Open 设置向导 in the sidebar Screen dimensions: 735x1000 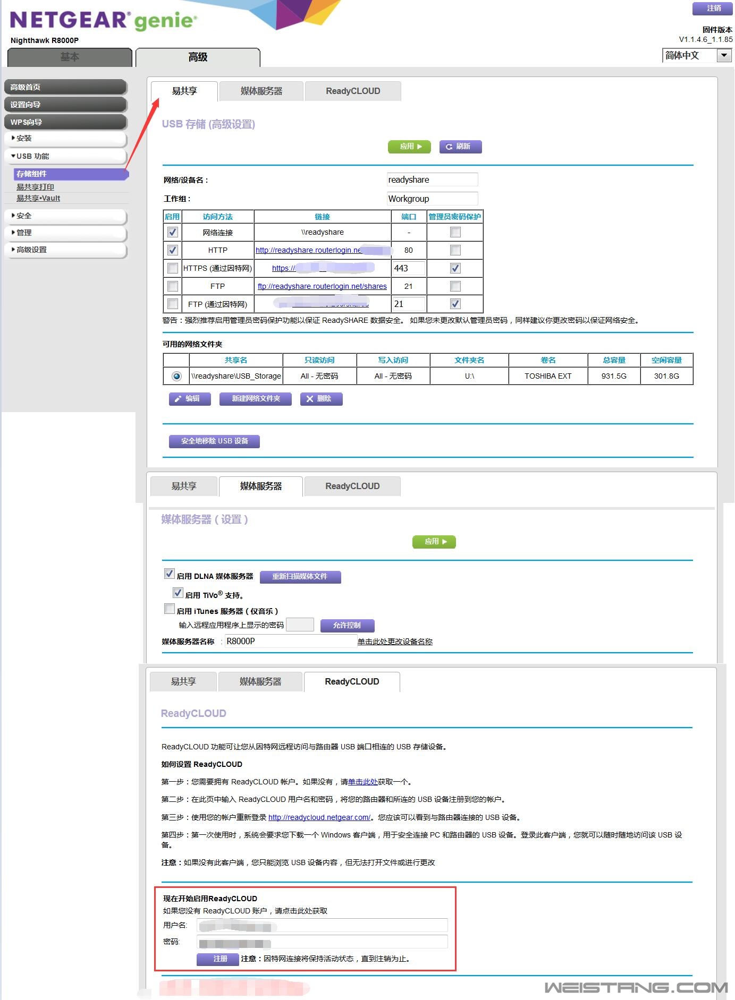click(65, 105)
